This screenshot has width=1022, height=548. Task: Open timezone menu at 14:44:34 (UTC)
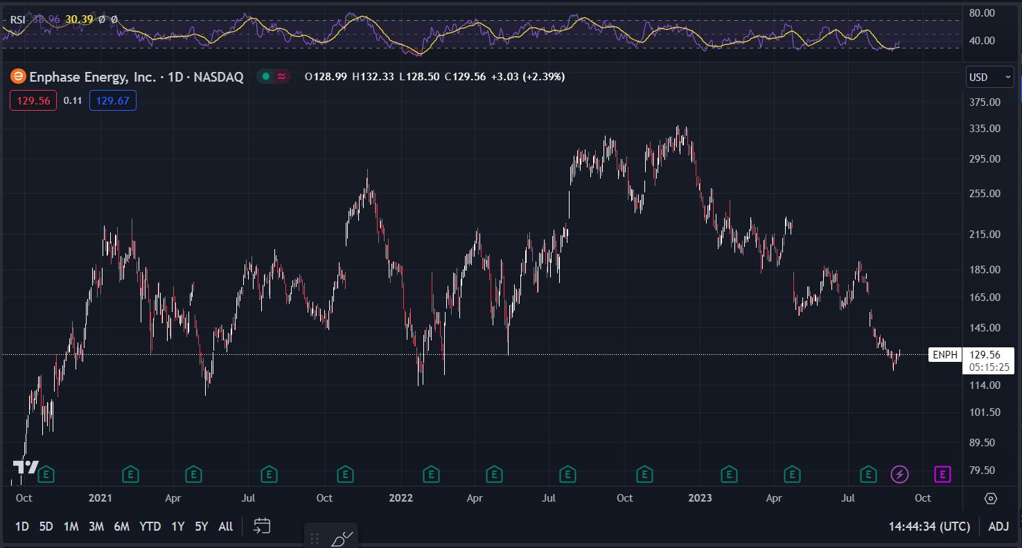point(929,527)
